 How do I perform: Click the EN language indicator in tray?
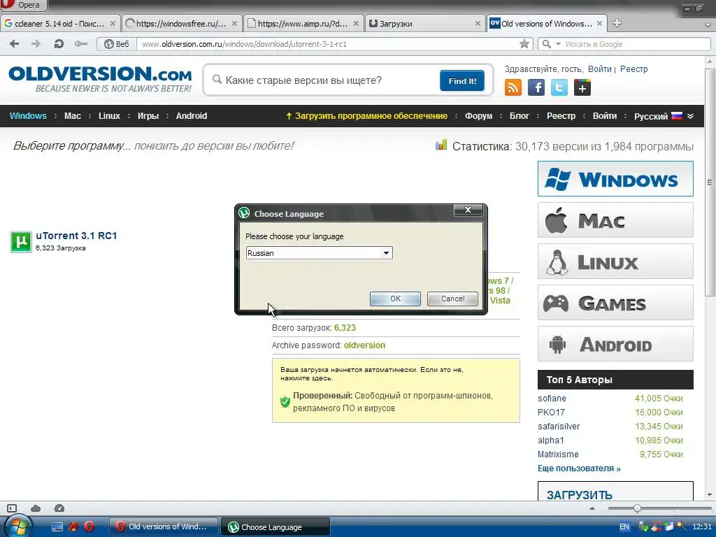tap(624, 527)
